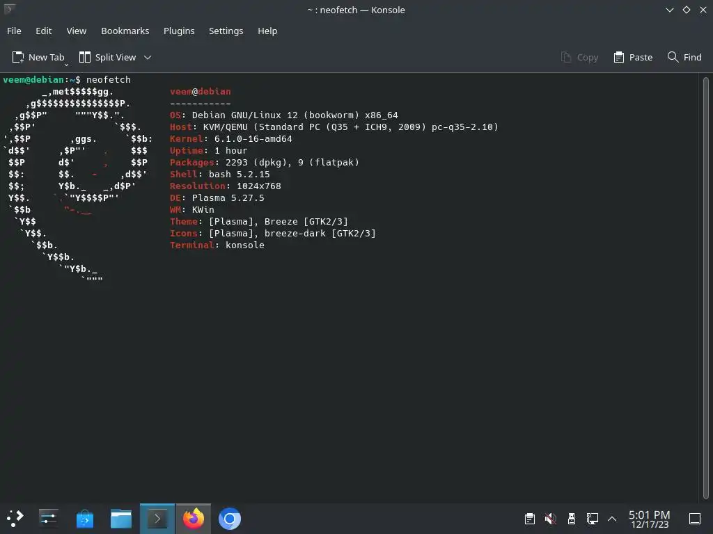Open System Settings from the taskbar
This screenshot has width=713, height=534.
tap(48, 518)
